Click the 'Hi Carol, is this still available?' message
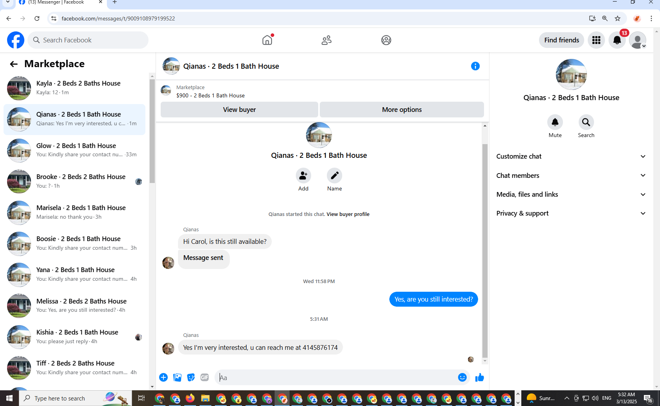This screenshot has width=660, height=406. [x=224, y=241]
